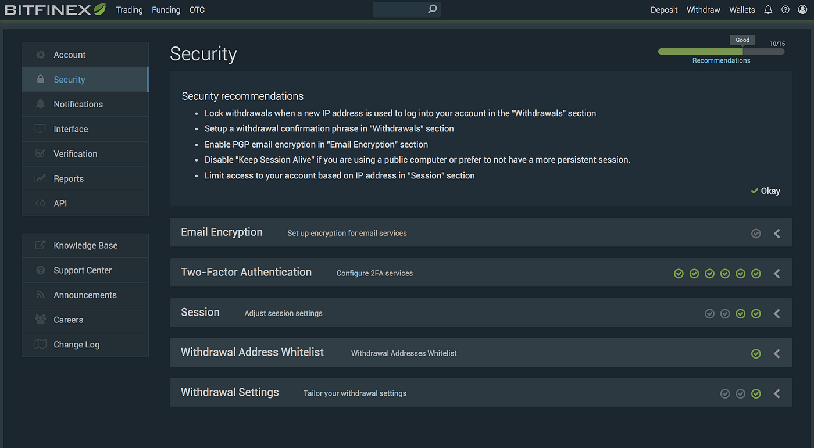Open the user profile icon
Image resolution: width=814 pixels, height=448 pixels.
802,10
